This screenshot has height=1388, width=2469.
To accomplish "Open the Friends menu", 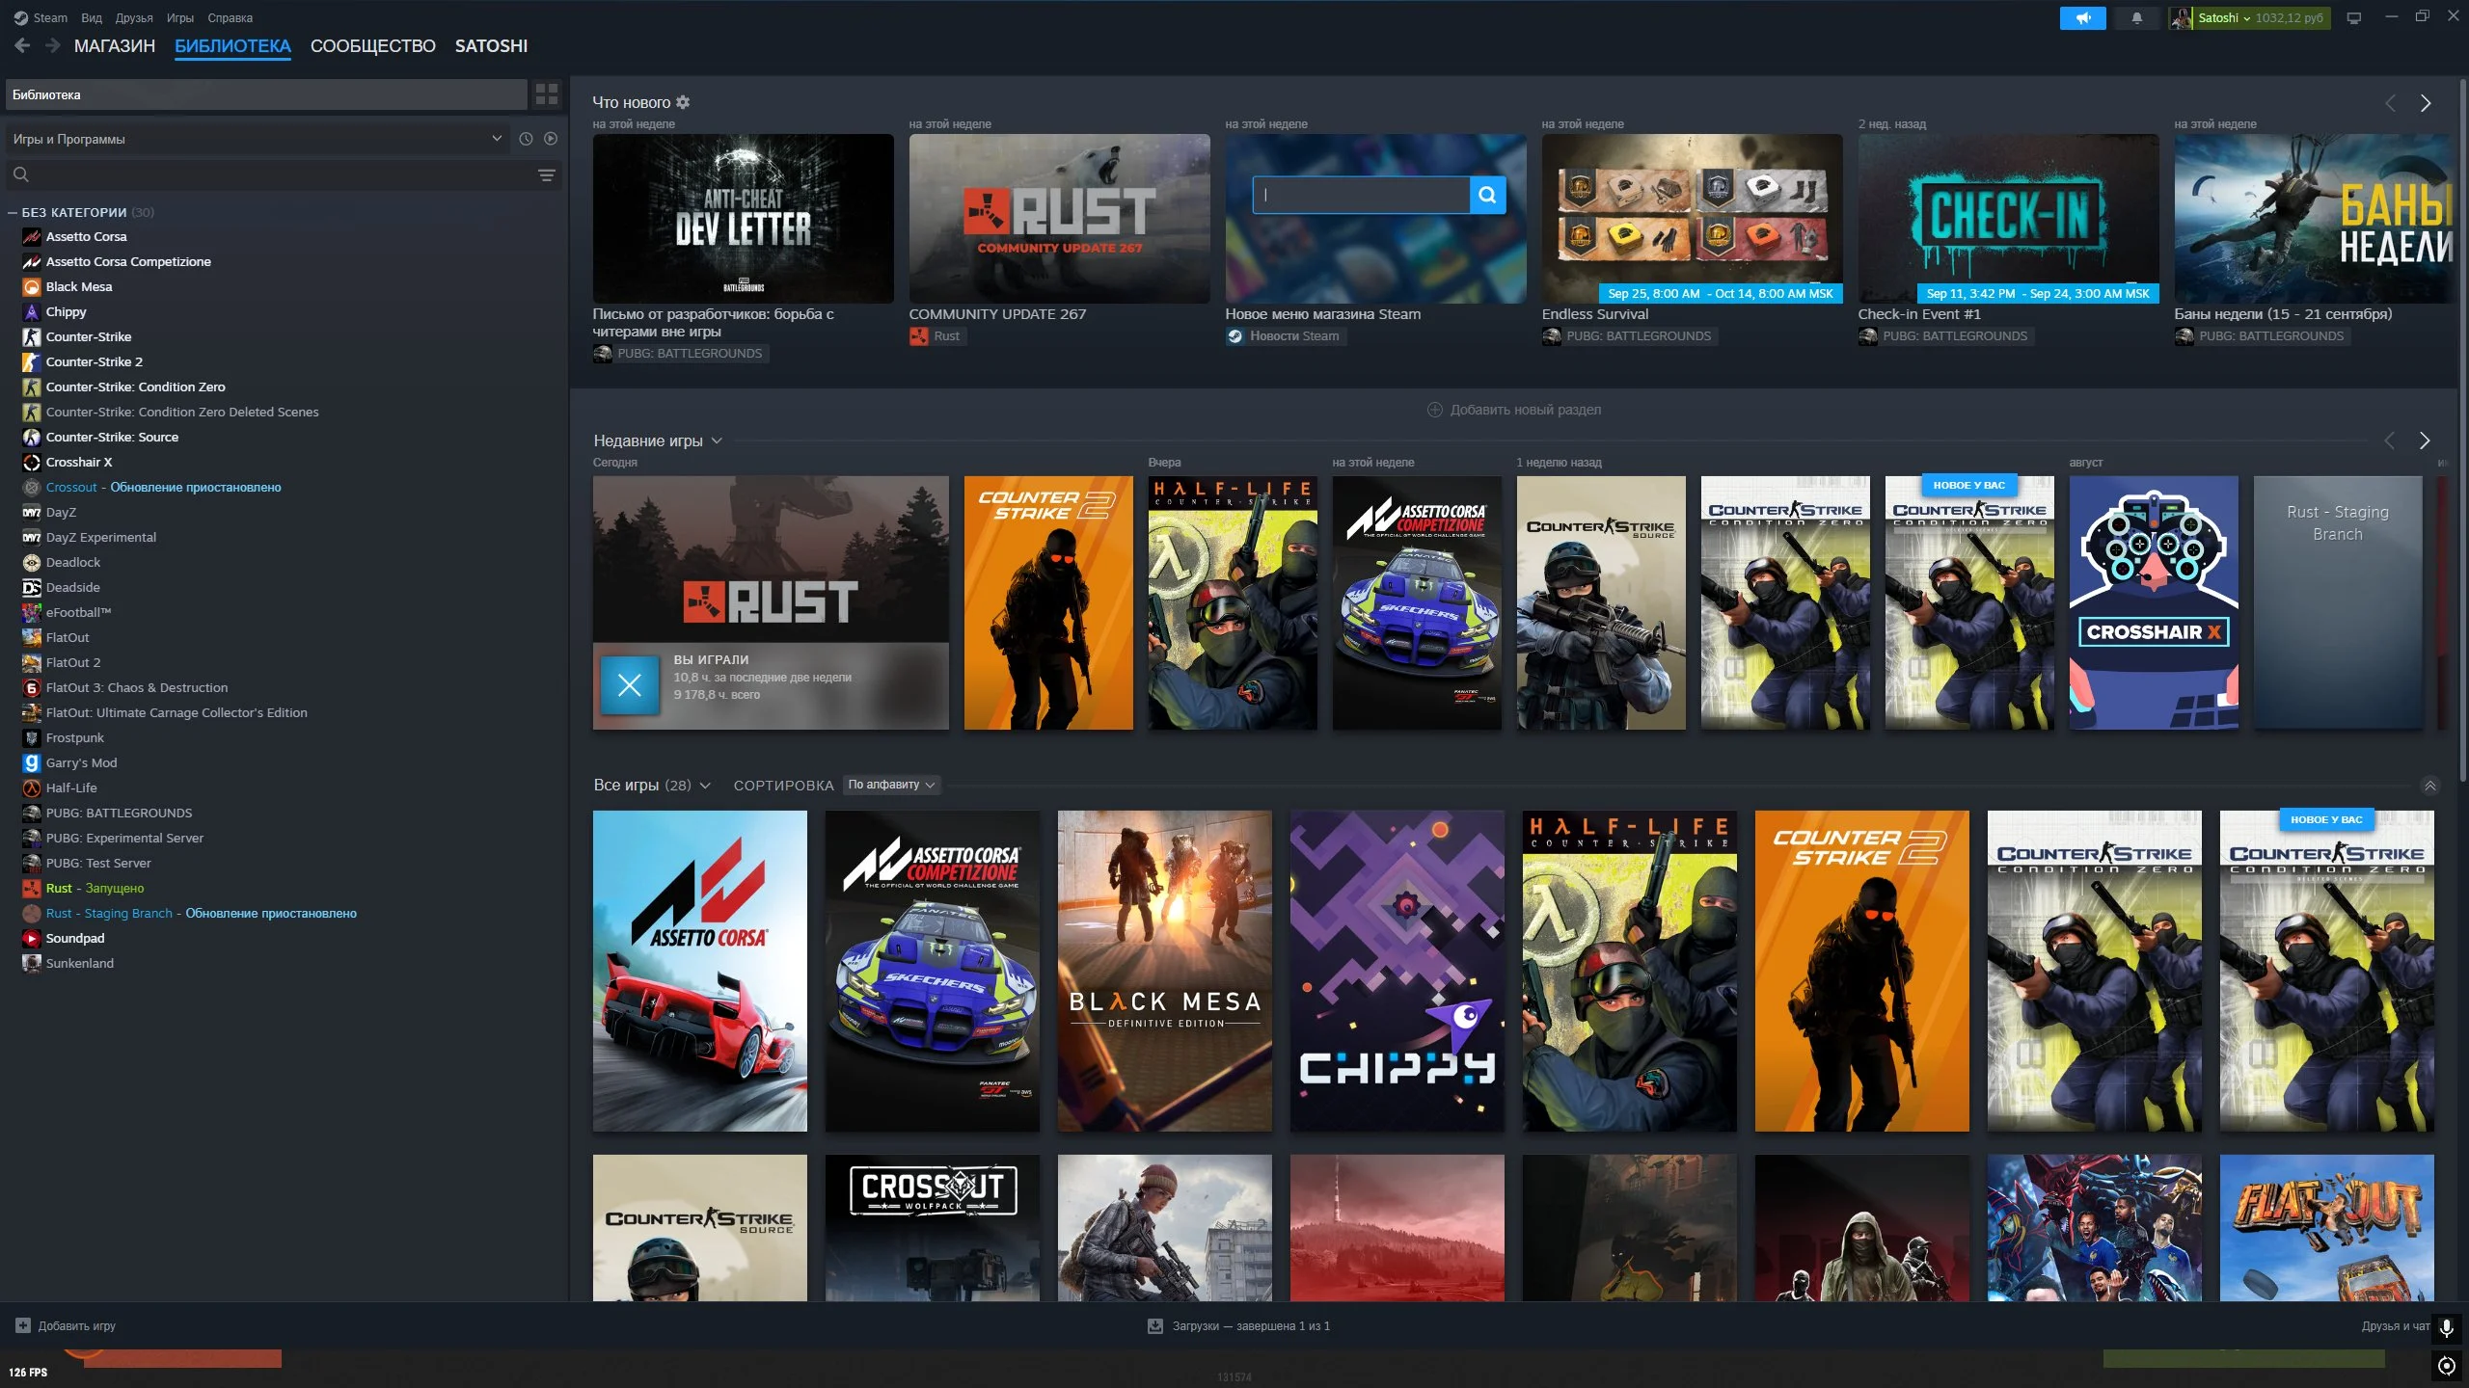I will point(133,18).
